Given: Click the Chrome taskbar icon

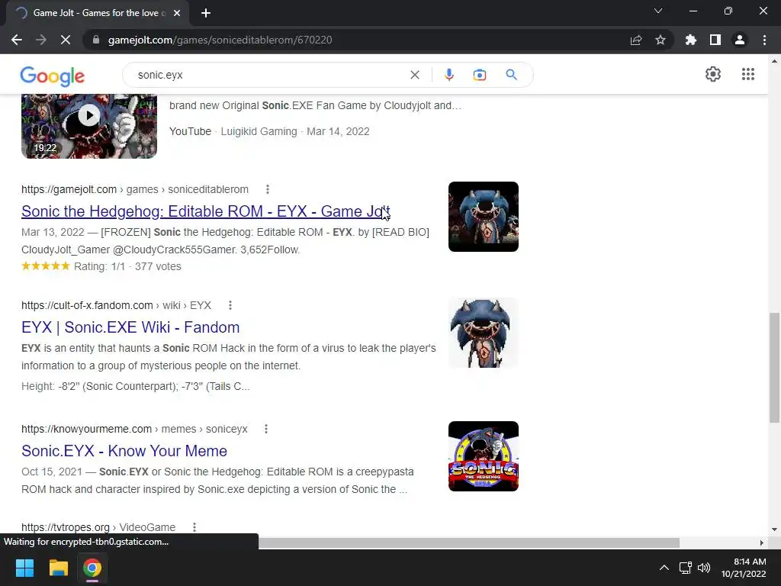Looking at the screenshot, I should tap(92, 568).
